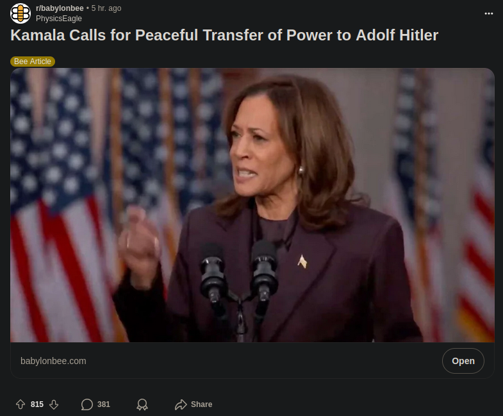
Task: Click the babylonbee.com source link text
Action: 53,361
